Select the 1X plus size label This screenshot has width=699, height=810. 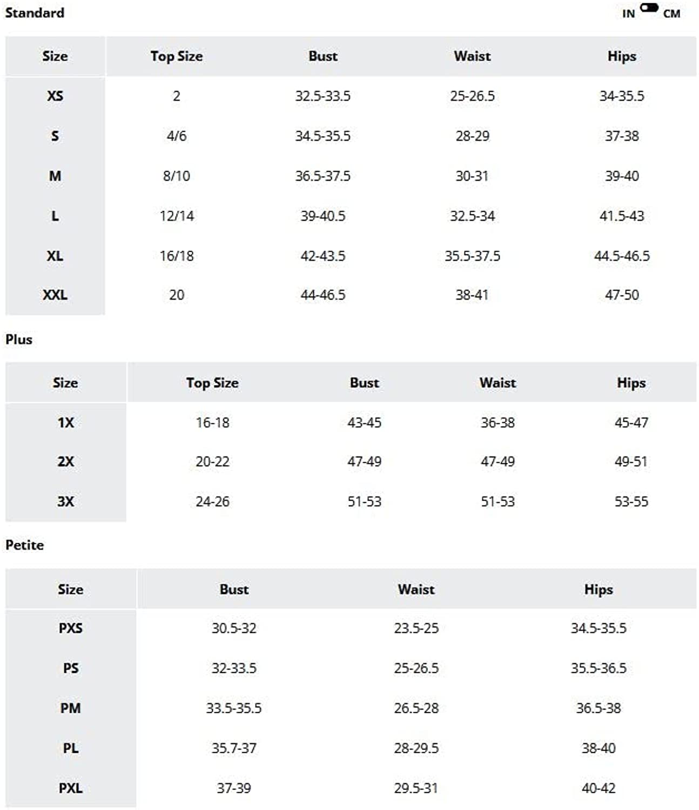pos(65,422)
